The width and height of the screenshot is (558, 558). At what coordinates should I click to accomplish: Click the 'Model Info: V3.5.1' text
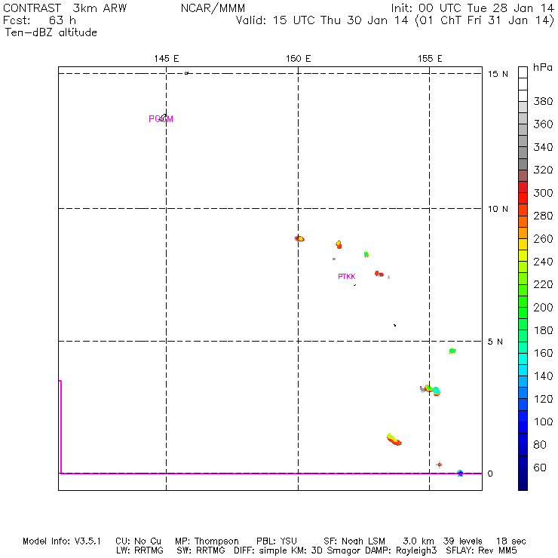click(x=62, y=541)
